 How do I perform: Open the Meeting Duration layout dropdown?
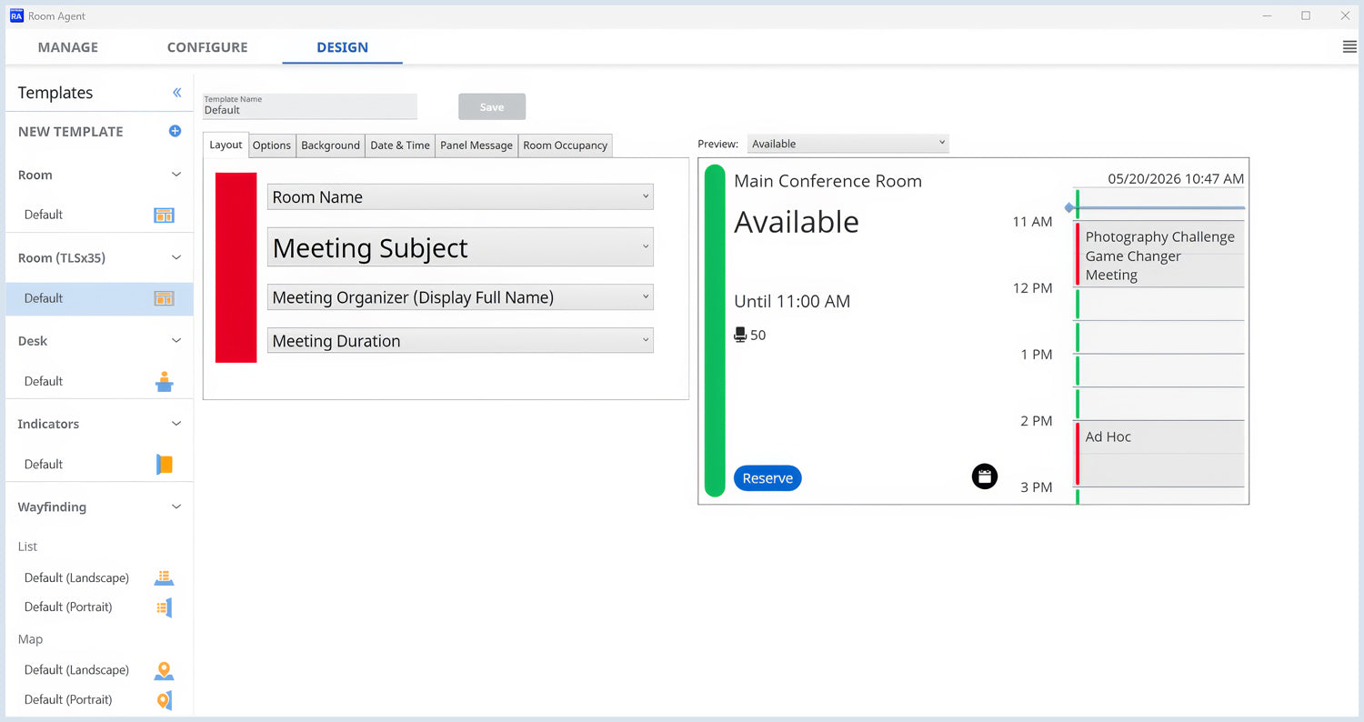tap(460, 341)
